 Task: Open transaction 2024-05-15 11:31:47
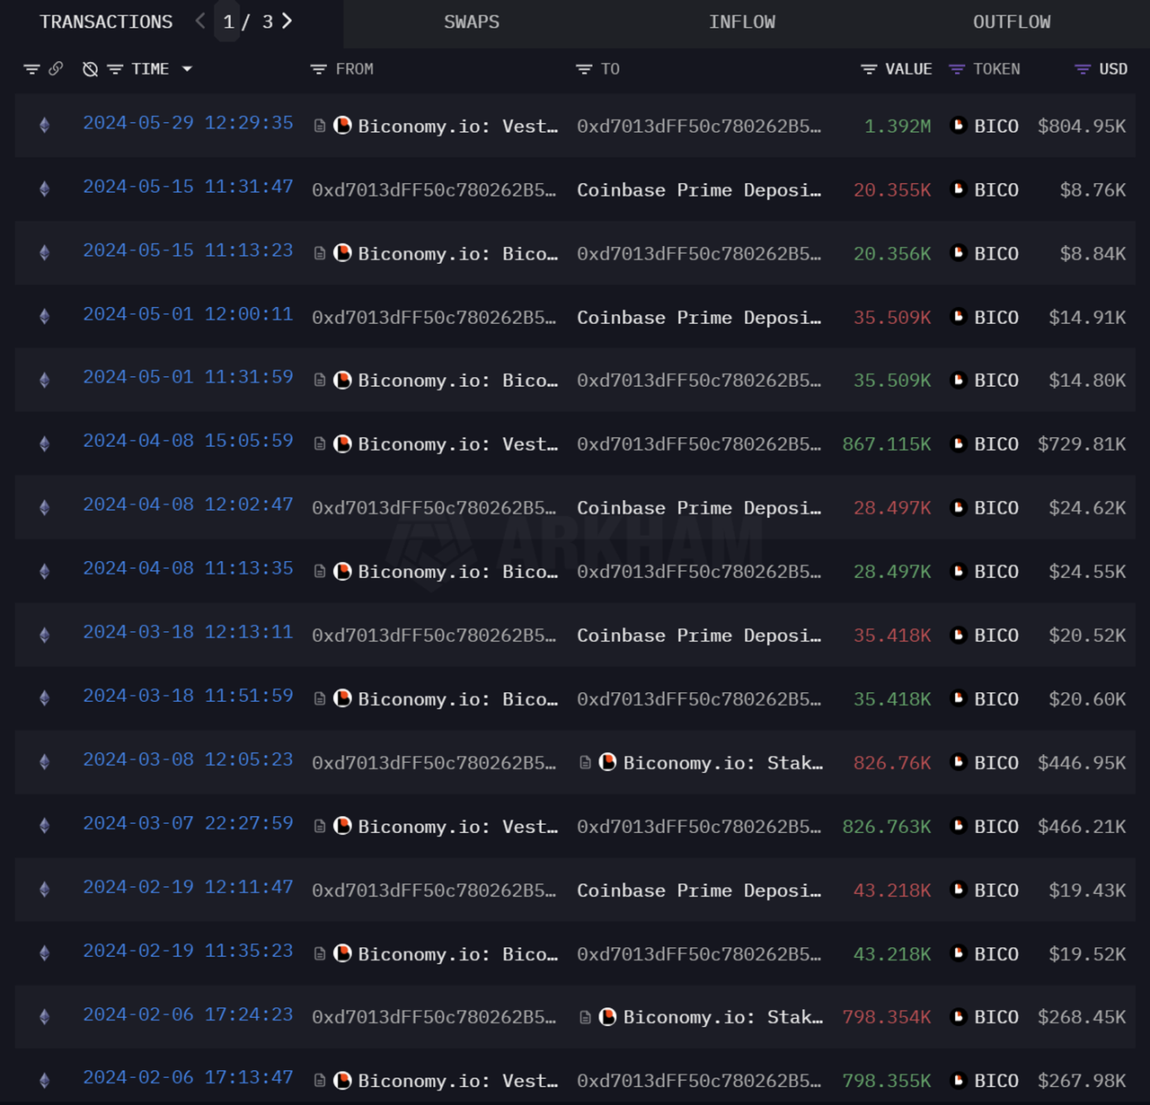(188, 187)
